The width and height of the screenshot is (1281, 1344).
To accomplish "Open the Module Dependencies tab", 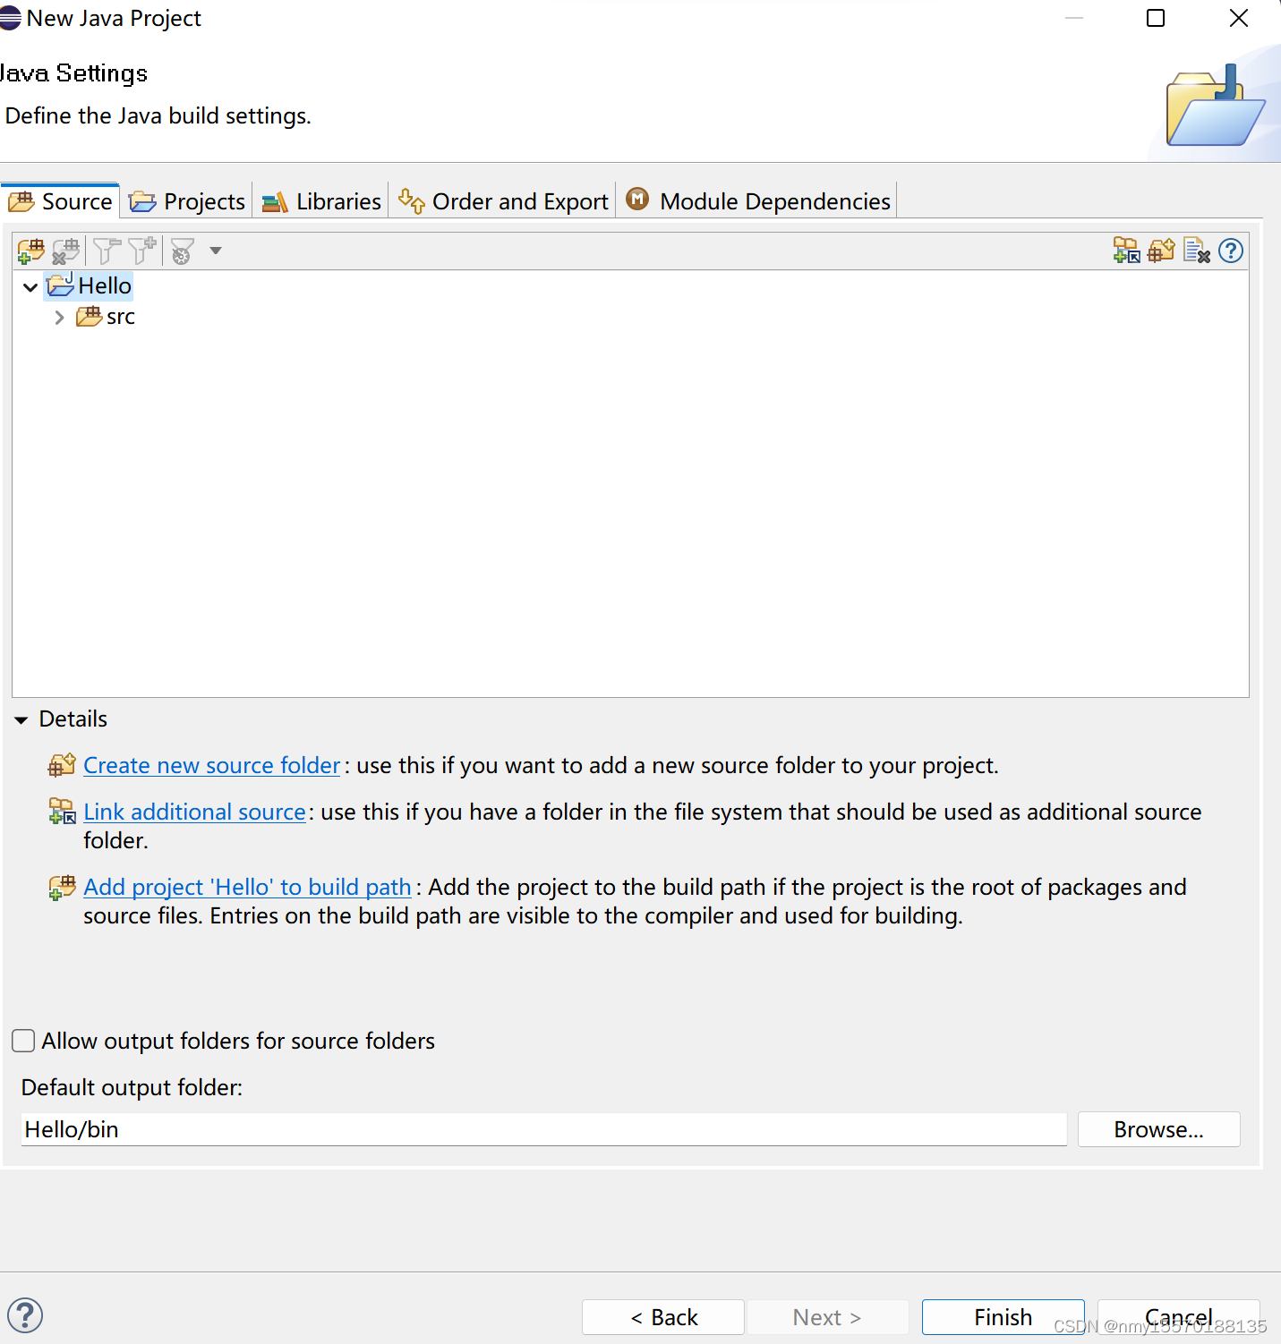I will 758,201.
